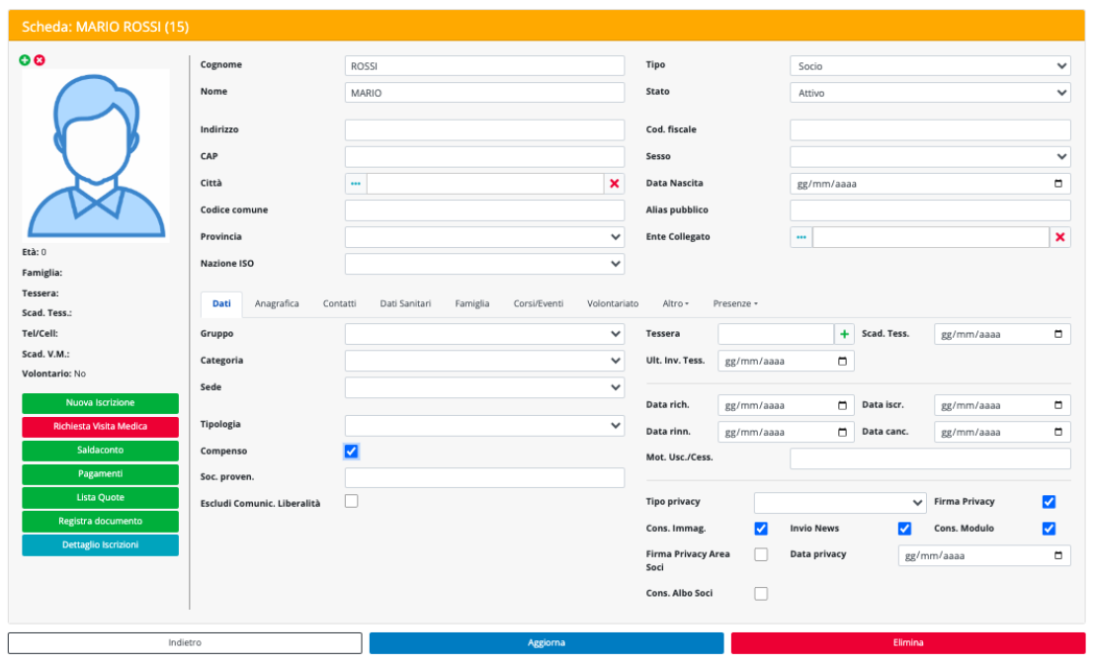
Task: Open the Ente Collegato lookup dots button
Action: pos(801,237)
